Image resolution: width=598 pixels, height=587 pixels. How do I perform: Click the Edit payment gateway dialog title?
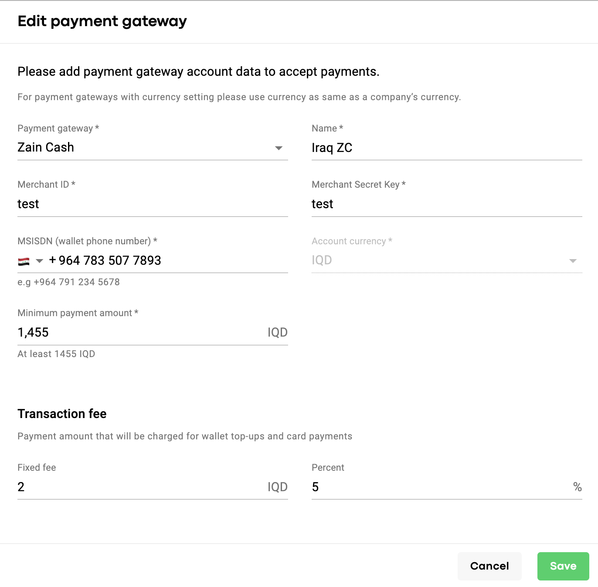click(x=102, y=21)
